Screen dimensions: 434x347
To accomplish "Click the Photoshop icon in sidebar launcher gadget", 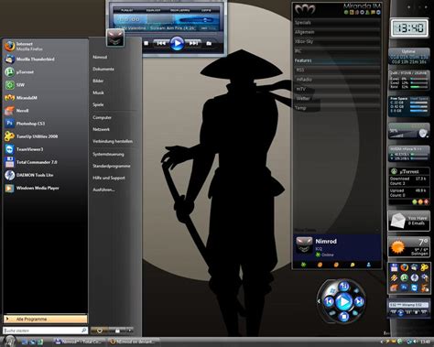I will pyautogui.click(x=404, y=287).
